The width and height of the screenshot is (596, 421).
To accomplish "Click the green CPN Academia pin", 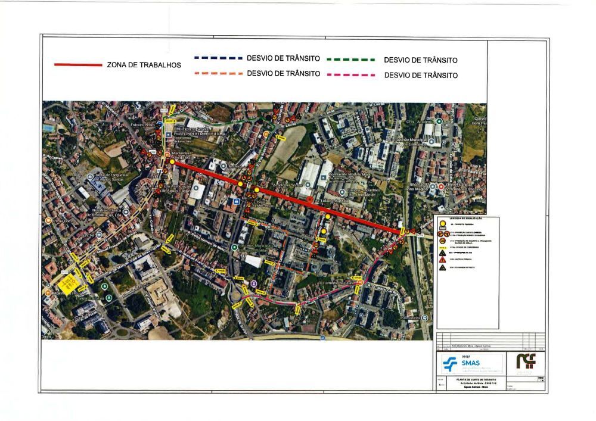I will pos(439,121).
